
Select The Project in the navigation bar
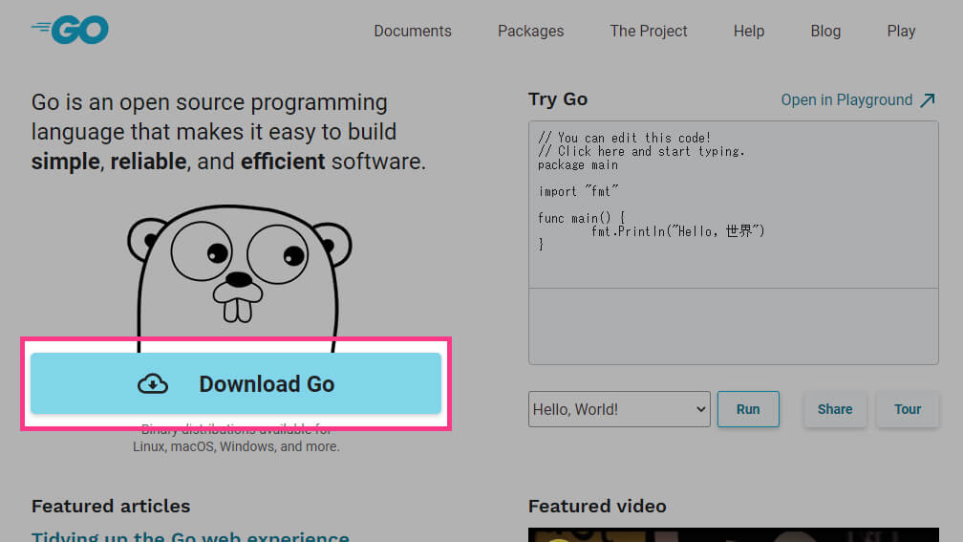649,32
